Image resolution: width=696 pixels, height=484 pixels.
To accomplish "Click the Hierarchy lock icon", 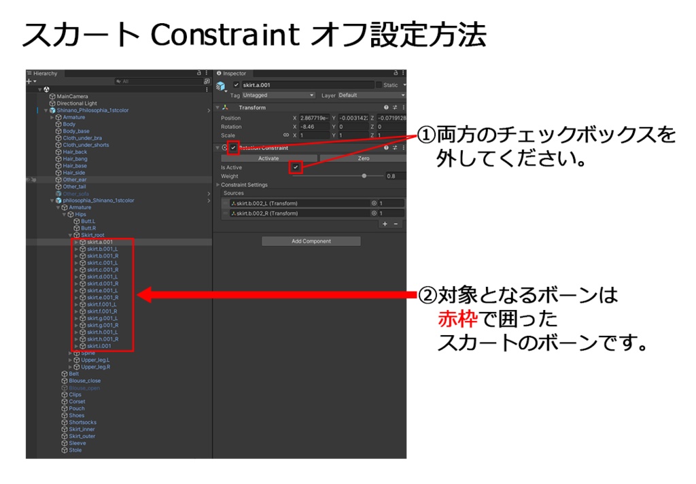I will point(199,73).
